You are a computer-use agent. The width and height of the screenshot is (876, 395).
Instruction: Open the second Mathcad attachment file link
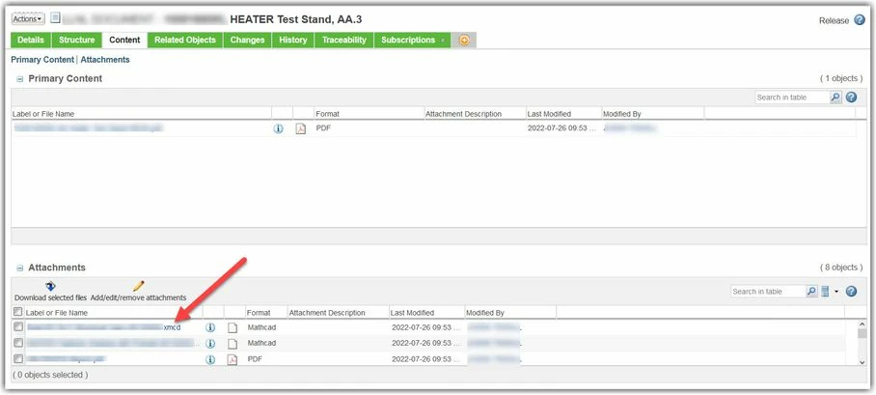113,343
